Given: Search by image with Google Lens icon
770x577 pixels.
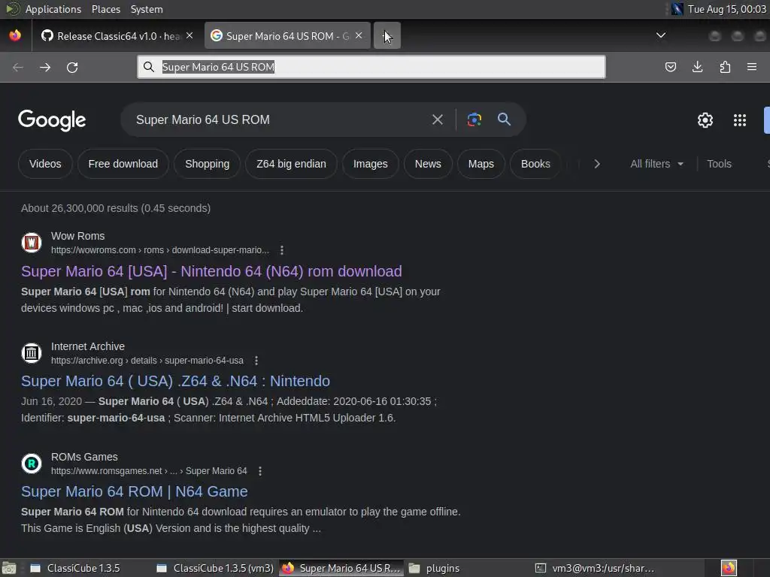Looking at the screenshot, I should pyautogui.click(x=474, y=119).
